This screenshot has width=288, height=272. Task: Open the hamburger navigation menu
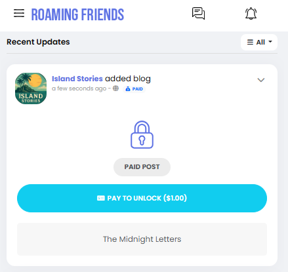pyautogui.click(x=19, y=13)
